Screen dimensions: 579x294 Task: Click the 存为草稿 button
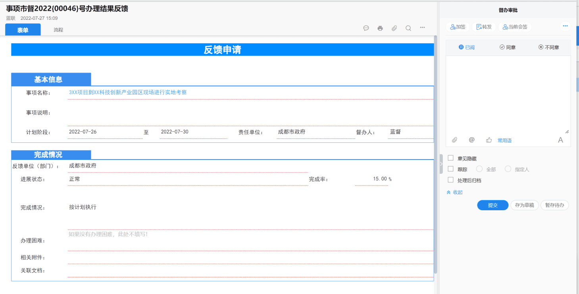tap(525, 205)
